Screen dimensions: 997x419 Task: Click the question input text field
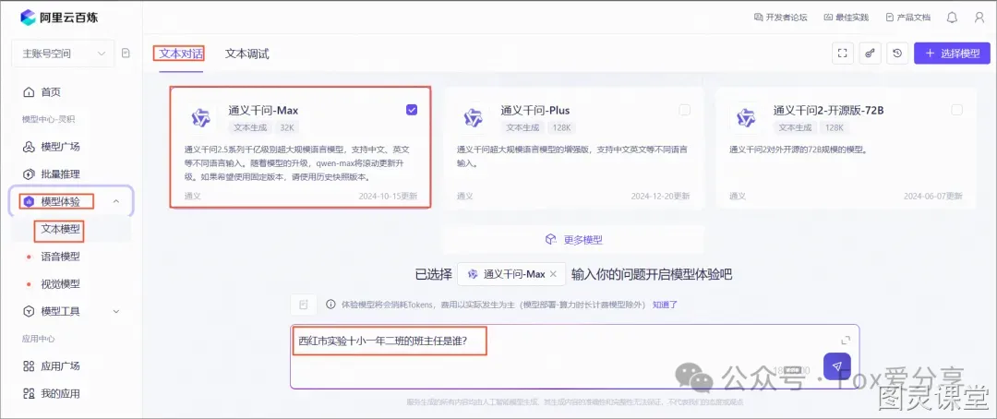(574, 356)
